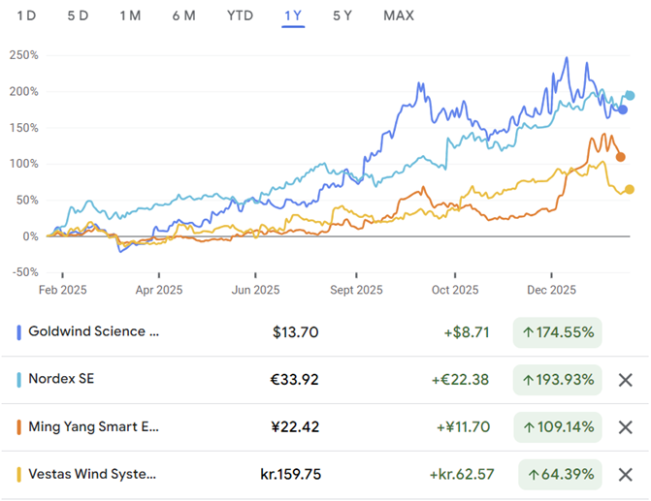Switch to the 5D time range
The width and height of the screenshot is (651, 501).
pos(78,16)
